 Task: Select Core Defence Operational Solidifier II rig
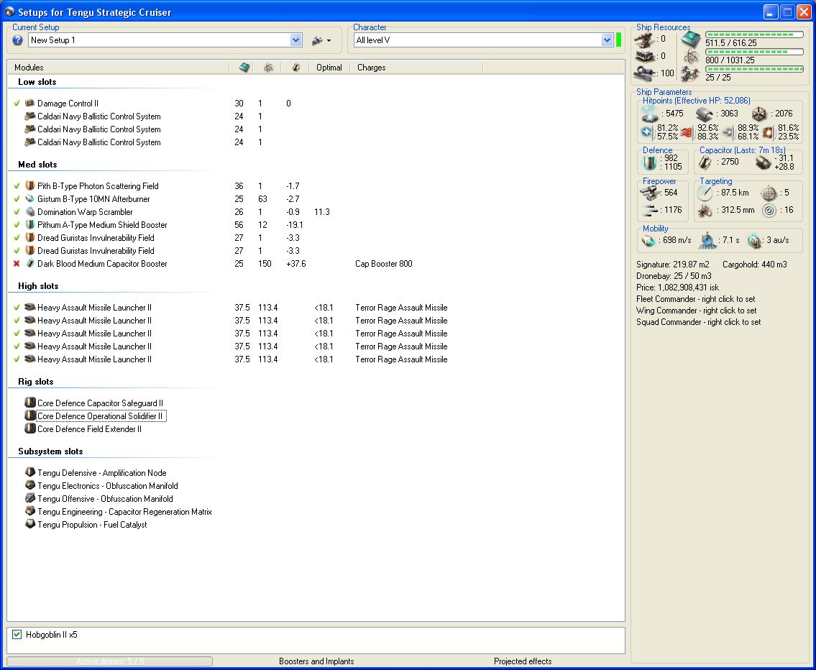pyautogui.click(x=101, y=416)
